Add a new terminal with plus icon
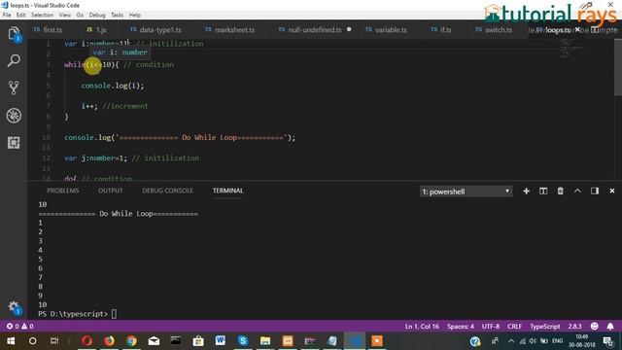 (526, 192)
